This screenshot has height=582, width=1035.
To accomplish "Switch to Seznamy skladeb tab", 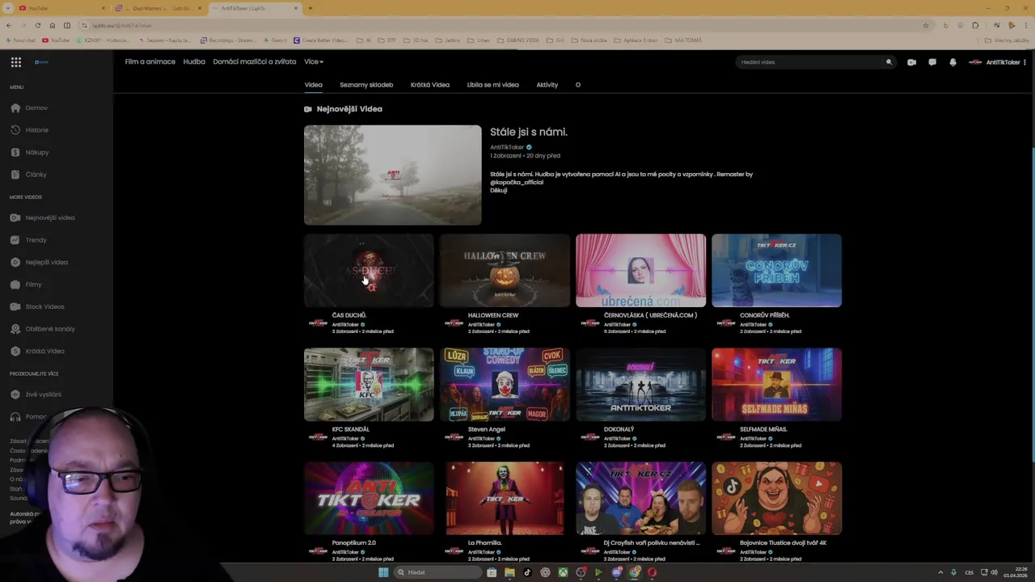I will click(x=366, y=84).
